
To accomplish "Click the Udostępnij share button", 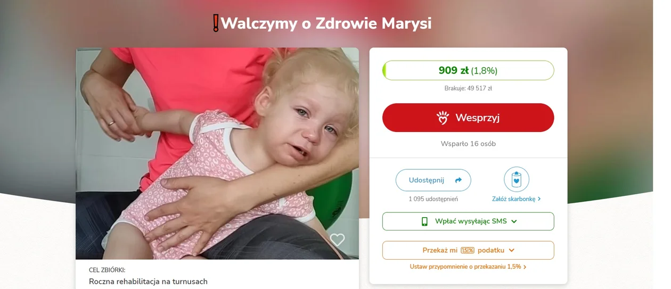I will click(433, 180).
